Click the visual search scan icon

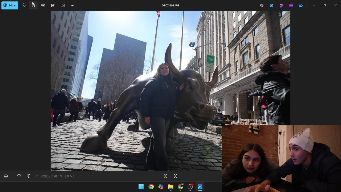[x=166, y=176]
